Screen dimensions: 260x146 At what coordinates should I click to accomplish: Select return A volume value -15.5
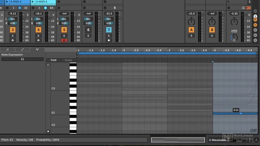click(x=191, y=13)
